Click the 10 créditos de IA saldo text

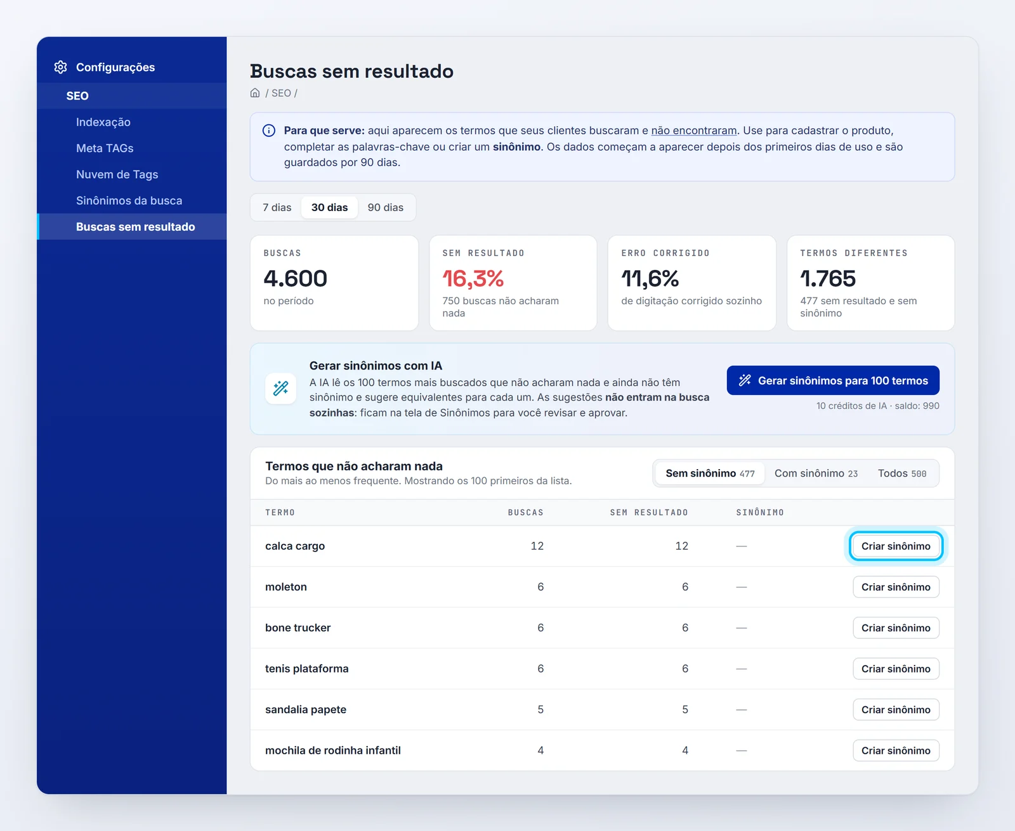coord(878,406)
